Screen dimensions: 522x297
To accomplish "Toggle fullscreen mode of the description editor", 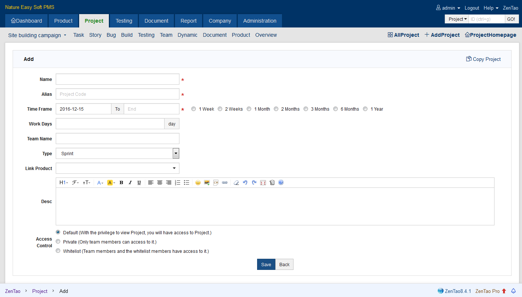I will (263, 183).
